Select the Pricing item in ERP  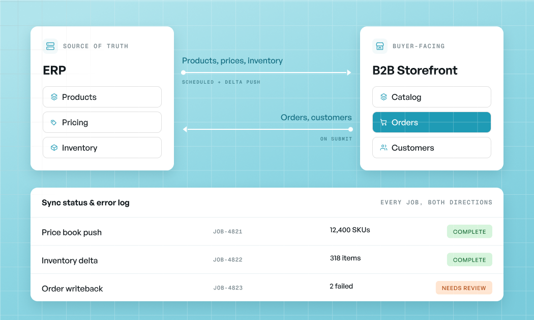click(102, 122)
